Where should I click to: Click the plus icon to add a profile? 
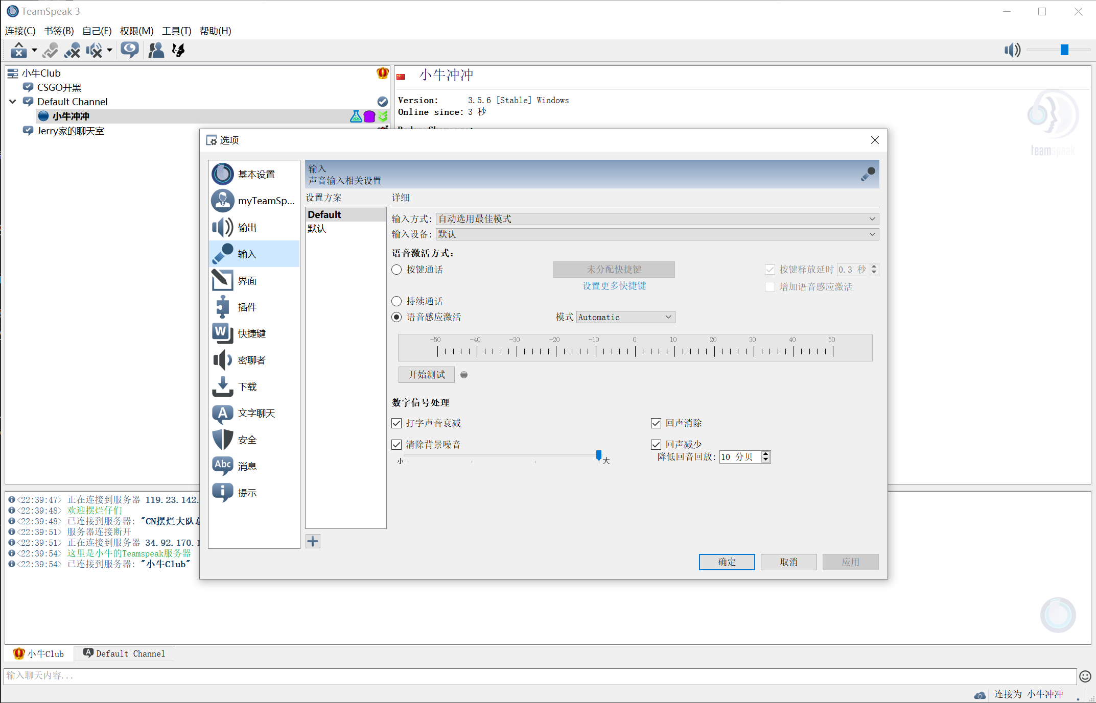click(313, 542)
